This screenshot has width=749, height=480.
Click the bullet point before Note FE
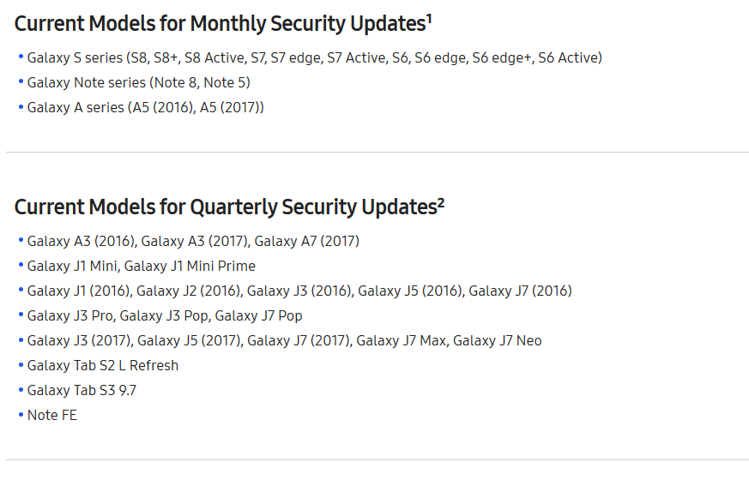21,415
